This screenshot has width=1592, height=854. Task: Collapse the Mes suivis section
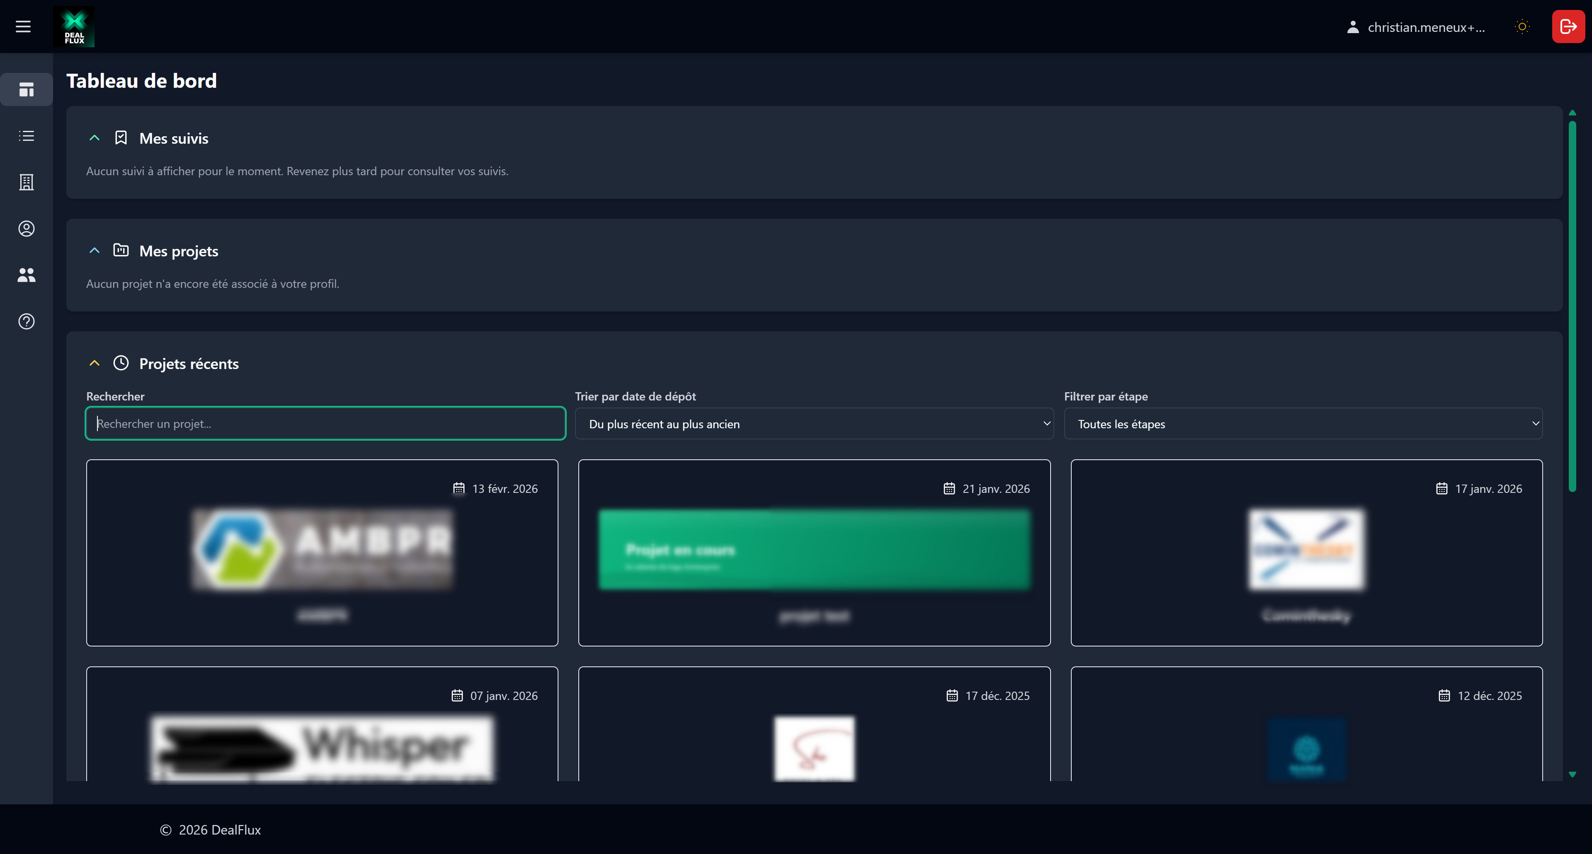[x=95, y=138]
